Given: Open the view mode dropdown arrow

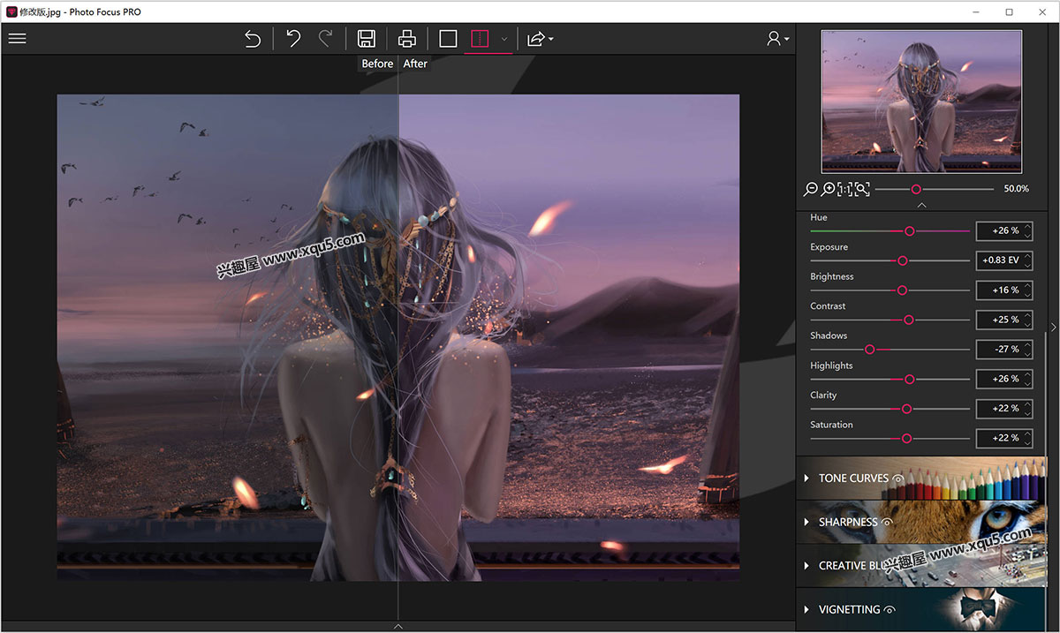Looking at the screenshot, I should point(504,39).
